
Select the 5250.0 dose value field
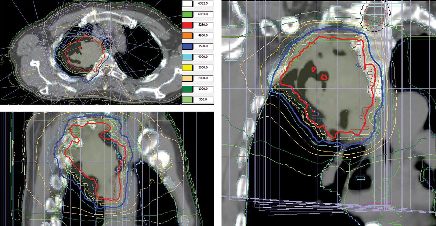point(203,25)
